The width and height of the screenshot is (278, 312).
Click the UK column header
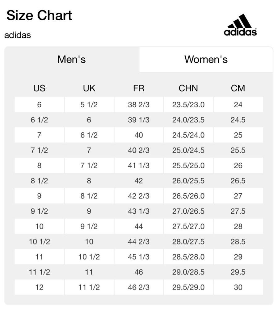(89, 88)
